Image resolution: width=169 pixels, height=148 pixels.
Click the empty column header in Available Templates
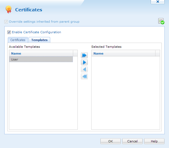click(75, 53)
